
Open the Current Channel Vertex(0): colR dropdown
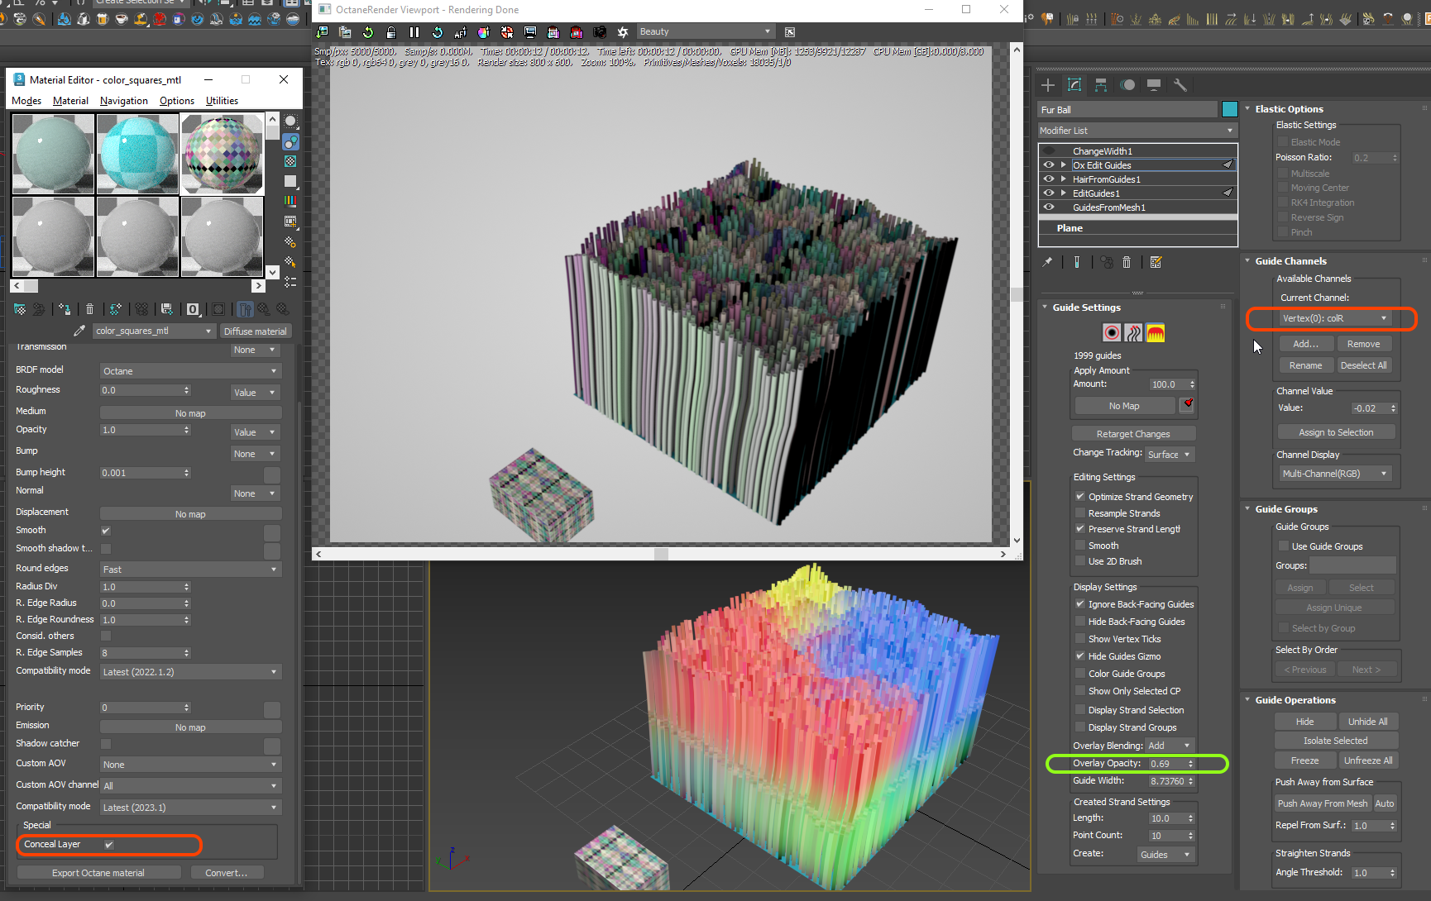[x=1333, y=318]
